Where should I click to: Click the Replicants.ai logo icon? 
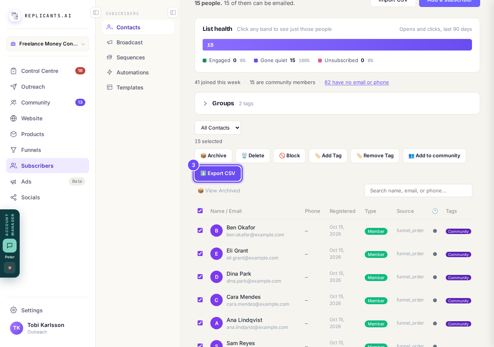click(x=15, y=16)
